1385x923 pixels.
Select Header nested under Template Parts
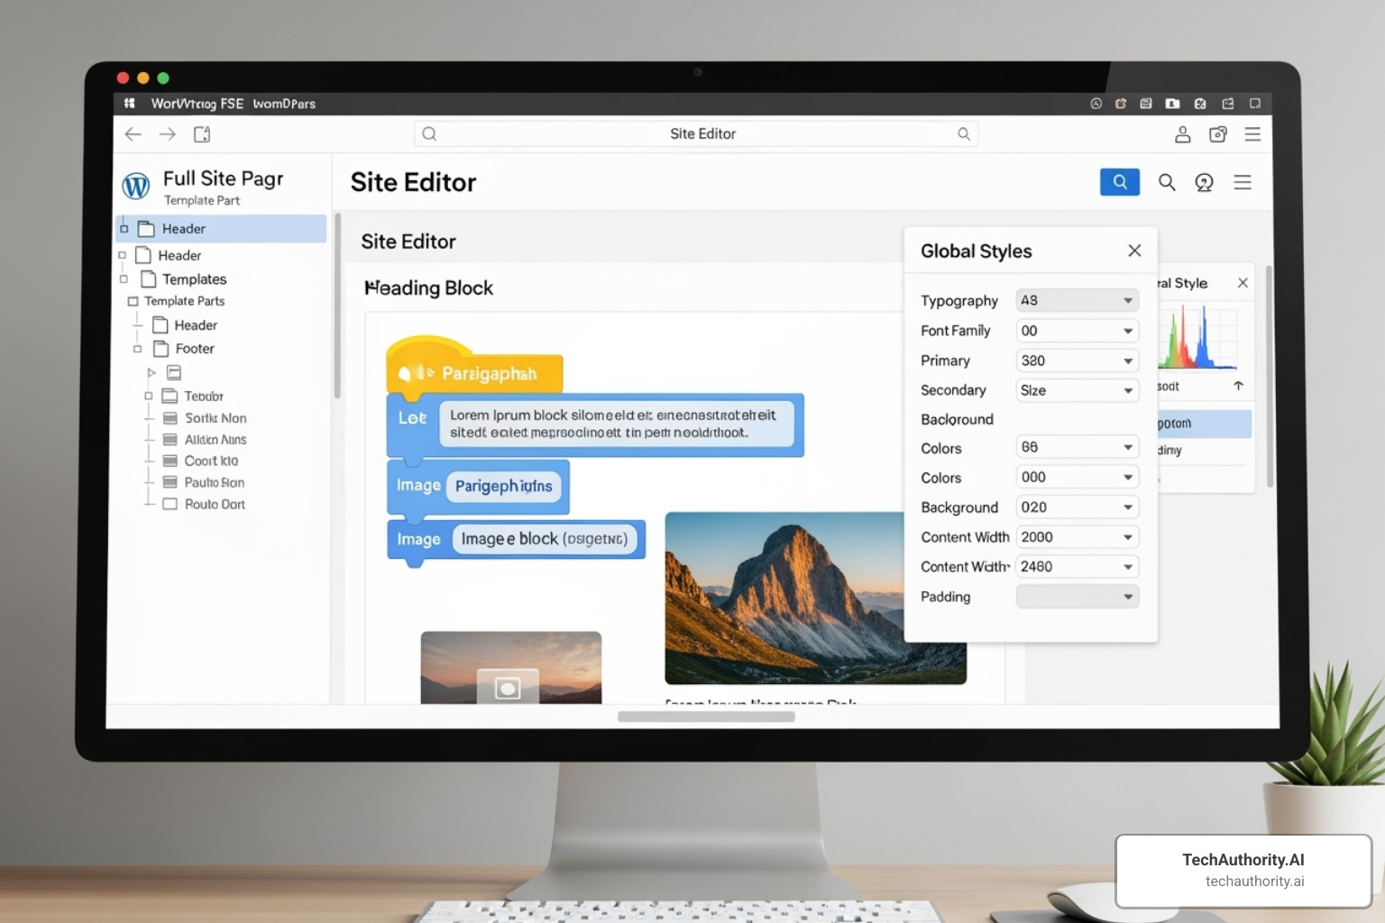[x=186, y=325]
